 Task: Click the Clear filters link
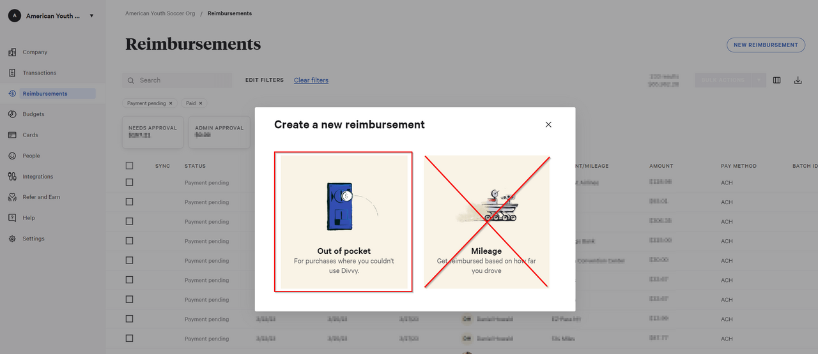311,80
